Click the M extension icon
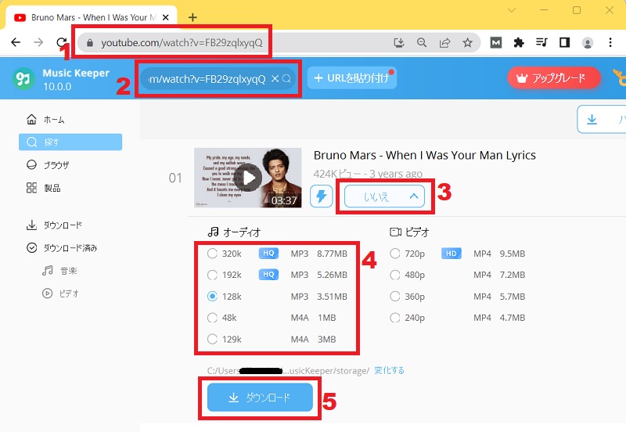 tap(496, 43)
